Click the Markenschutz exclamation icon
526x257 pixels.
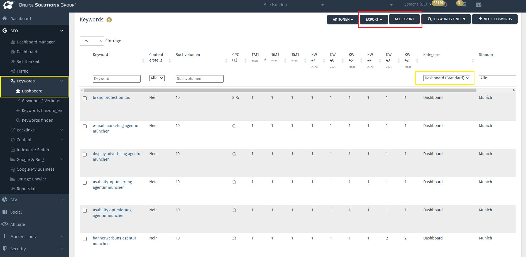tap(5, 236)
